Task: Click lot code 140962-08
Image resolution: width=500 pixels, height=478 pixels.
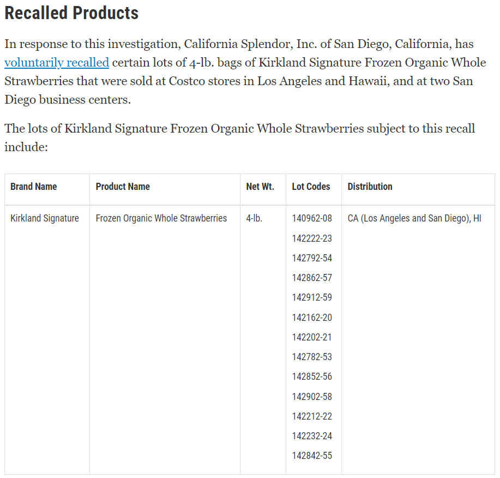Action: 312,218
